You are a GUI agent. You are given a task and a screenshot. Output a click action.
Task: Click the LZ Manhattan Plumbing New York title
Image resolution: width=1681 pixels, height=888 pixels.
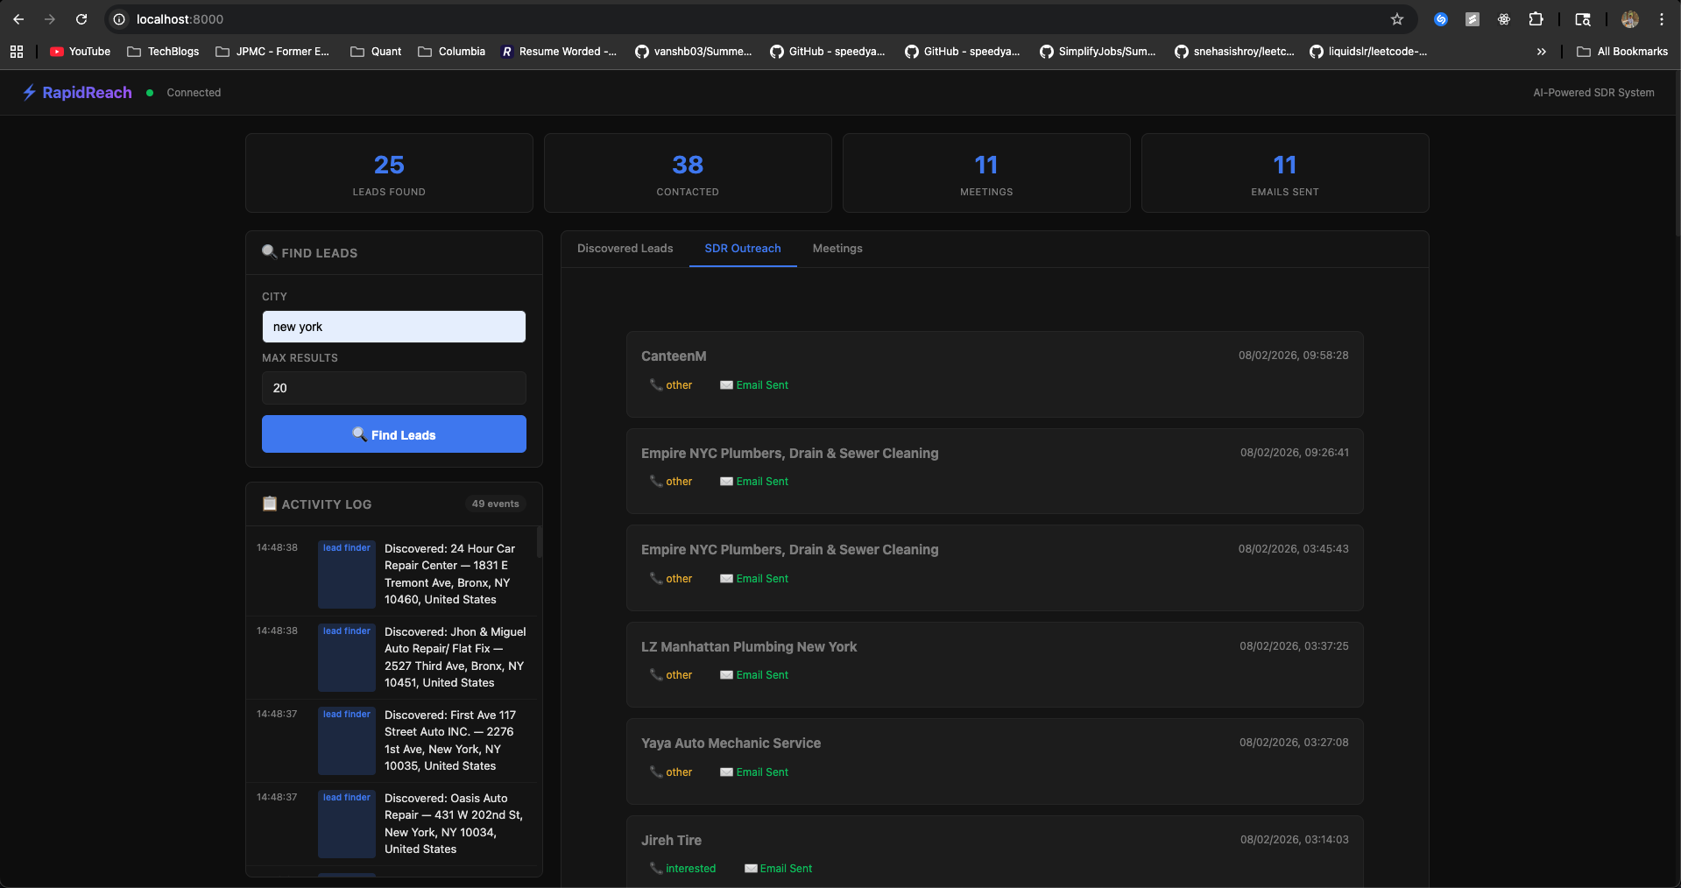(749, 647)
